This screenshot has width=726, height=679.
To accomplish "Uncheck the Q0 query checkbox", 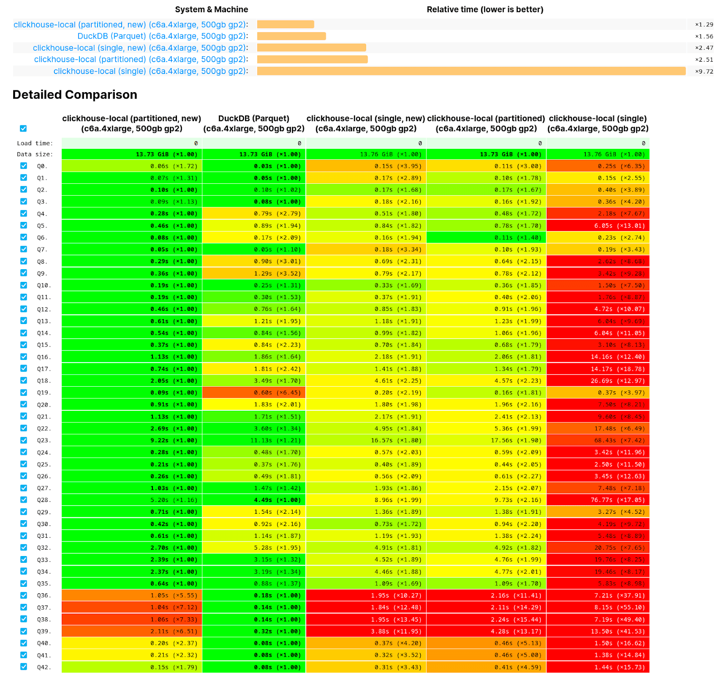I will (x=24, y=166).
